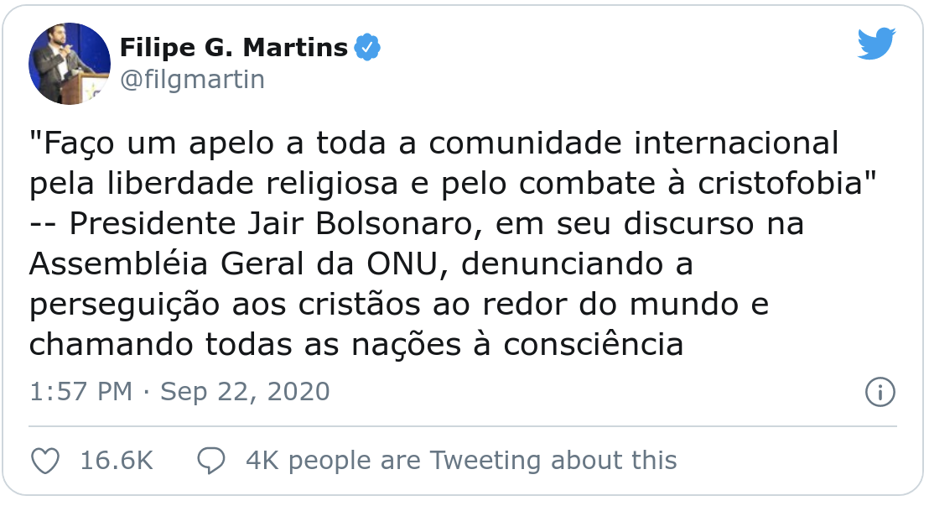Like the tweet with heart icon
929x506 pixels.
tap(45, 461)
